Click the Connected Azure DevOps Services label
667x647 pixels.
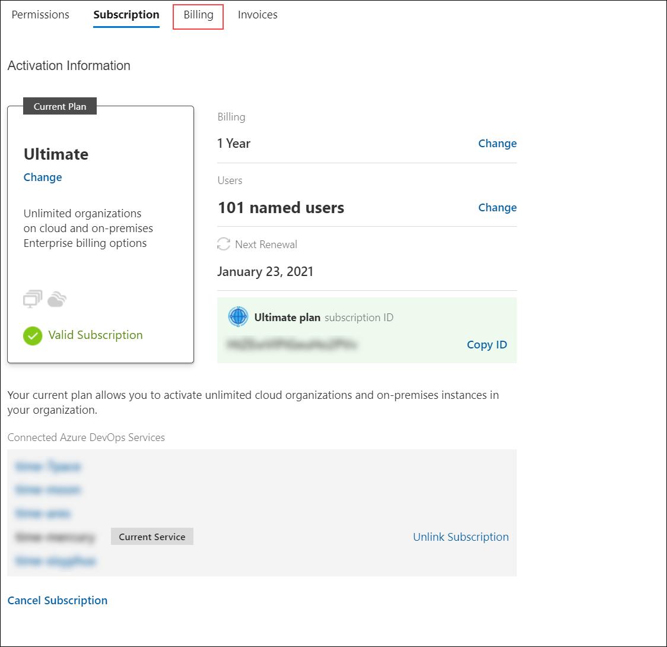coord(86,437)
